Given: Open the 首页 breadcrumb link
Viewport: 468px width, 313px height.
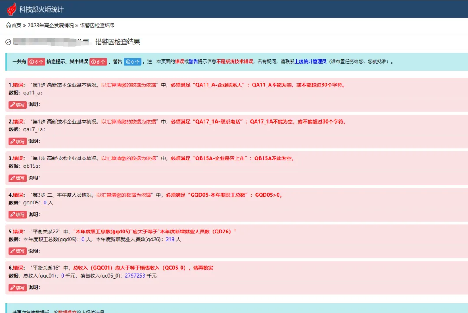Looking at the screenshot, I should tap(16, 26).
